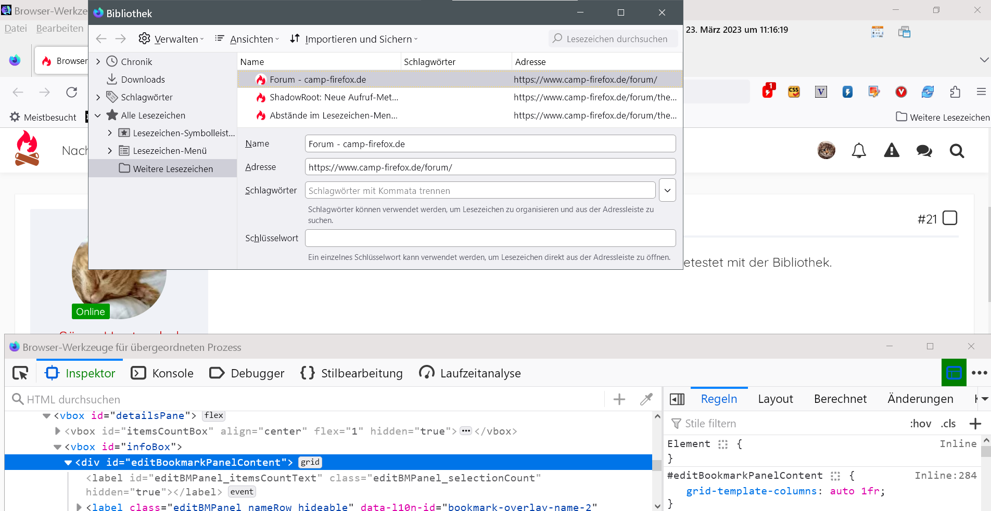
Task: Click the notification bell icon
Action: 858,151
